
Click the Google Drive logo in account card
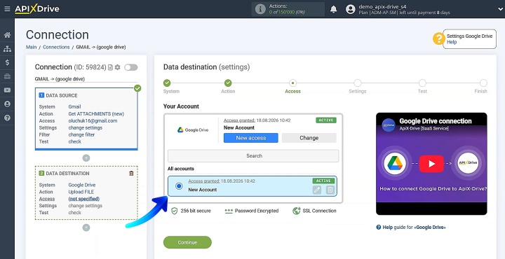[x=193, y=130]
